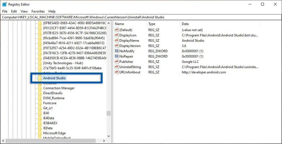Select the {f0cbd694-71ce-4391 key
The width and height of the screenshot is (282, 144).
click(74, 38)
